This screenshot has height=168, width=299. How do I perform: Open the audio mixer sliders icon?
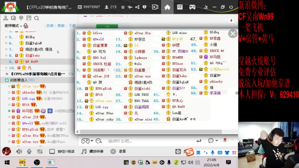pyautogui.click(x=40, y=152)
